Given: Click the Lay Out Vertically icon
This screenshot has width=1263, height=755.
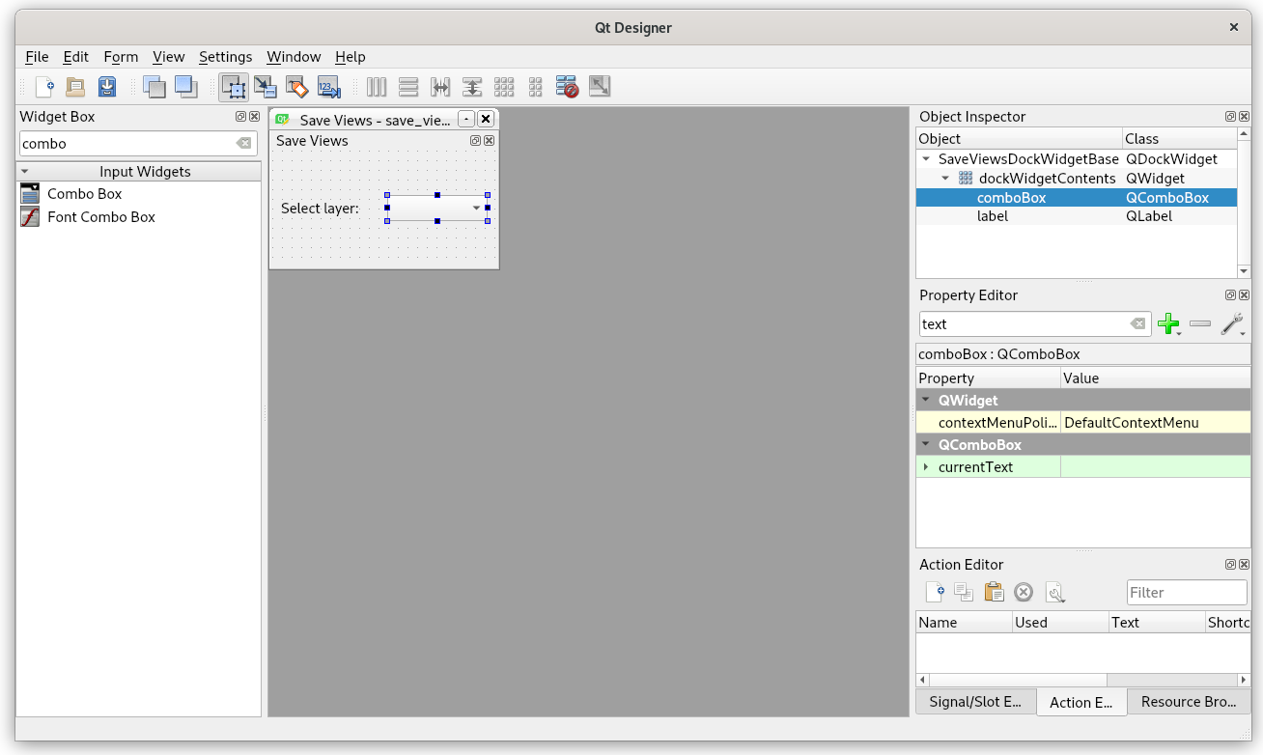Looking at the screenshot, I should pyautogui.click(x=408, y=87).
